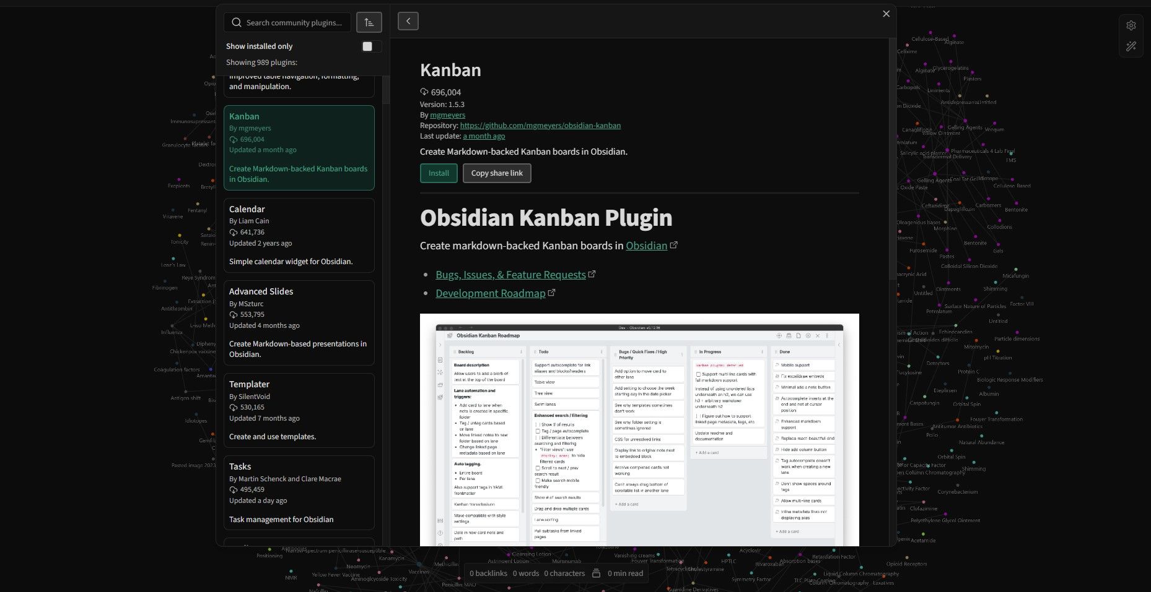The image size is (1151, 592).
Task: Click the magnifier icon in the plugin search
Action: pyautogui.click(x=236, y=22)
